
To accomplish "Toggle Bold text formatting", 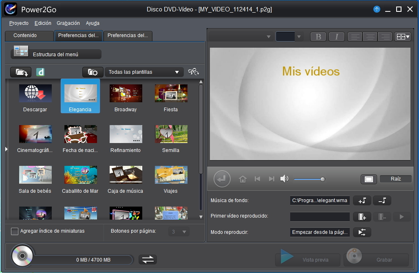I will pos(318,37).
